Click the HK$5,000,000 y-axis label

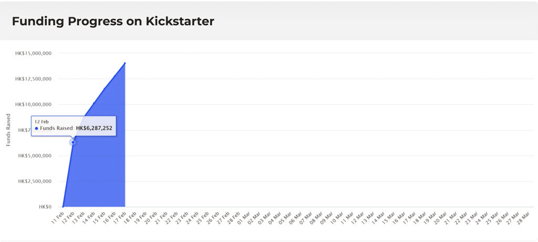click(x=33, y=156)
